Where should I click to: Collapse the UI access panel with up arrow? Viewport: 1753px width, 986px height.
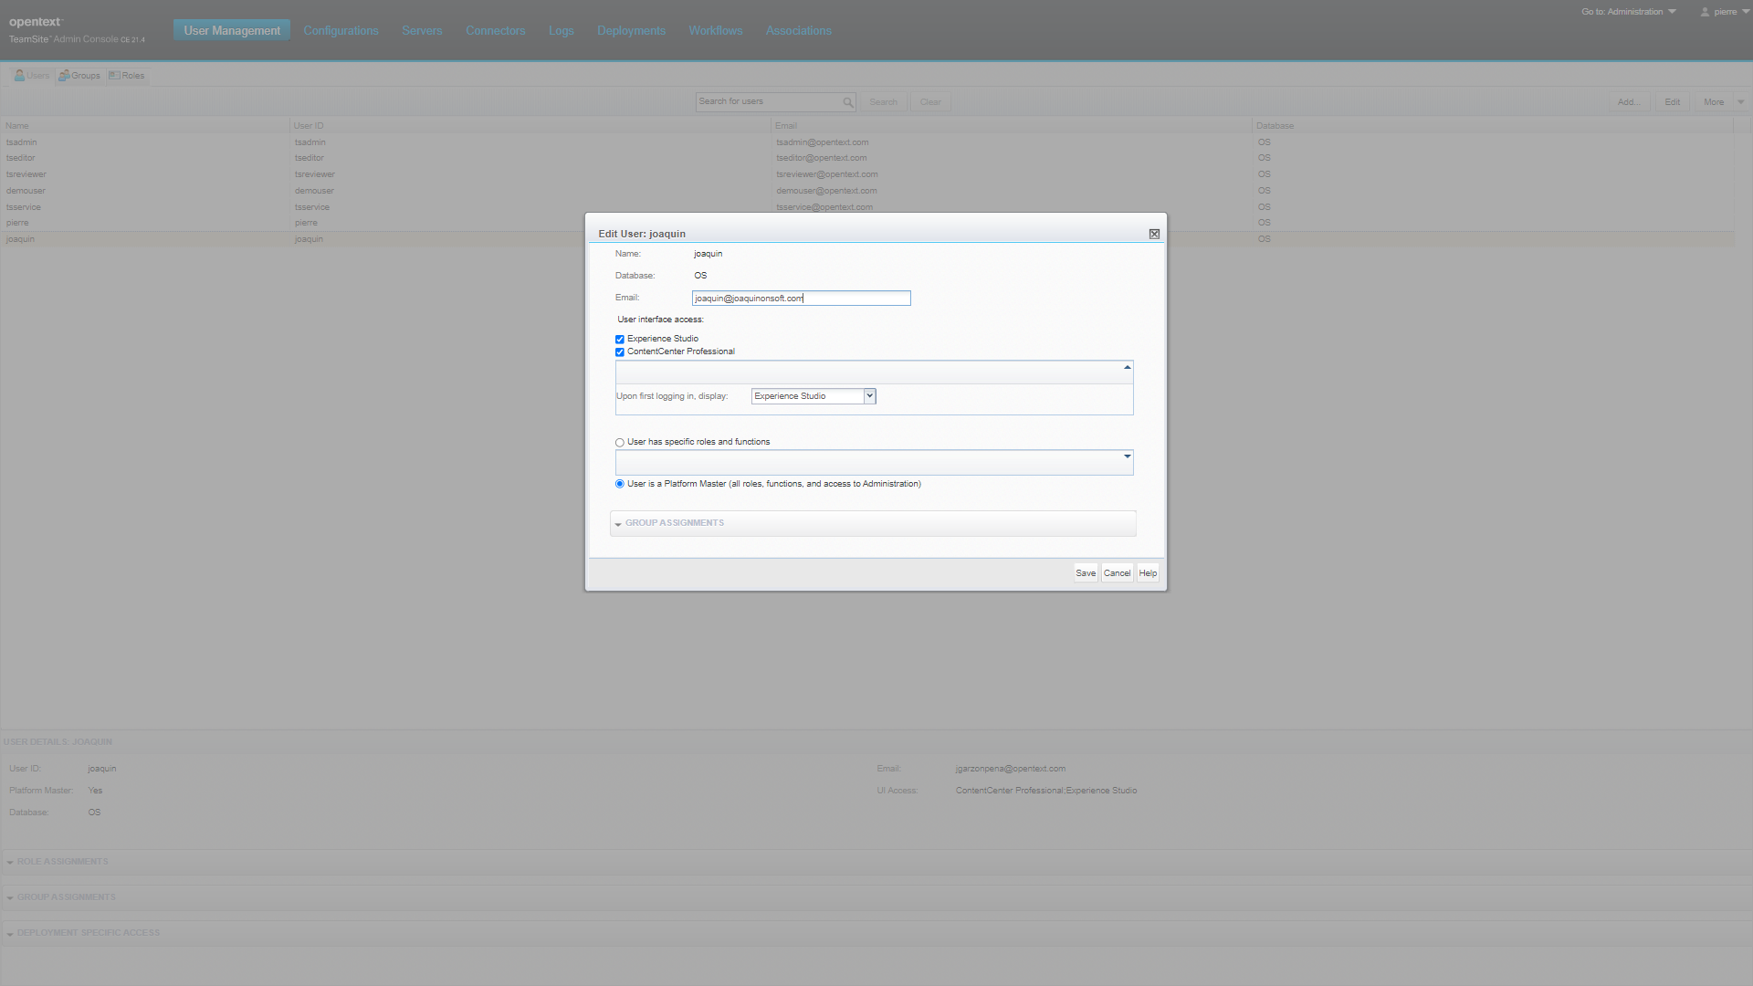pyautogui.click(x=1127, y=367)
